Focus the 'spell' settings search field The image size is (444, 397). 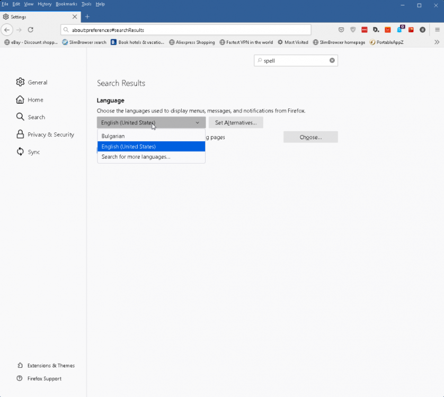pyautogui.click(x=295, y=60)
